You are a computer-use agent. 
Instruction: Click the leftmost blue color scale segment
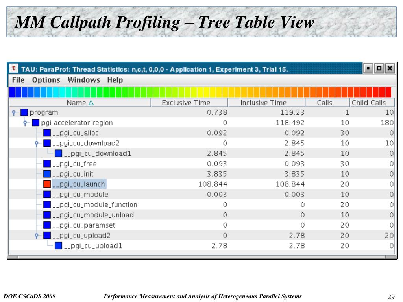(12, 92)
